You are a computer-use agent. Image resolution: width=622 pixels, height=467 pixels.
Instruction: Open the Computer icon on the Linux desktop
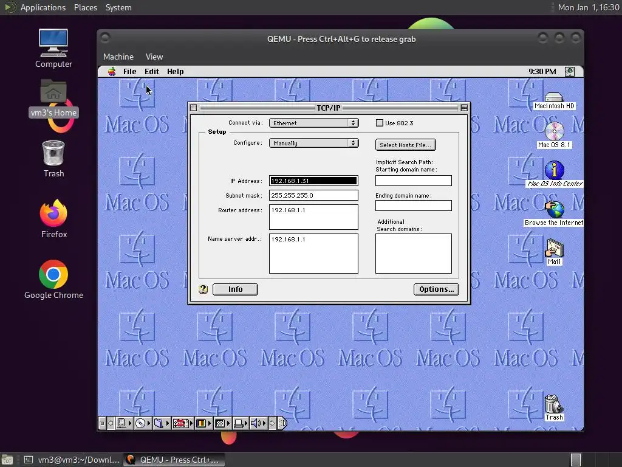(x=53, y=49)
